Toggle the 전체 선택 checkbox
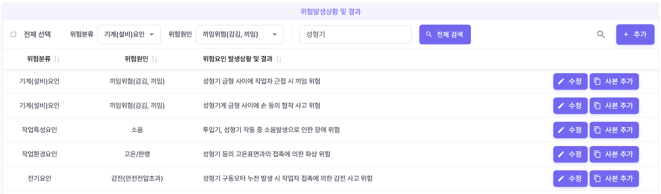This screenshot has width=661, height=194. [13, 34]
